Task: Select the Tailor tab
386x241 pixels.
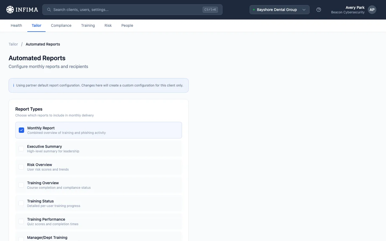Action: click(x=36, y=25)
